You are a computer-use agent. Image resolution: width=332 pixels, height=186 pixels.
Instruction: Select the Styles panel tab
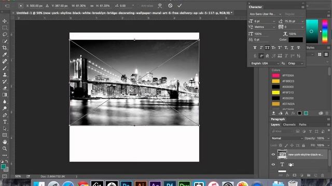pos(310,48)
